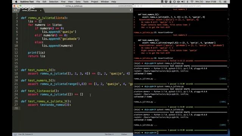Click '3 passed in 0.04 seconds' in terminal
Viewport: 242px width, 136px height.
click(180, 130)
